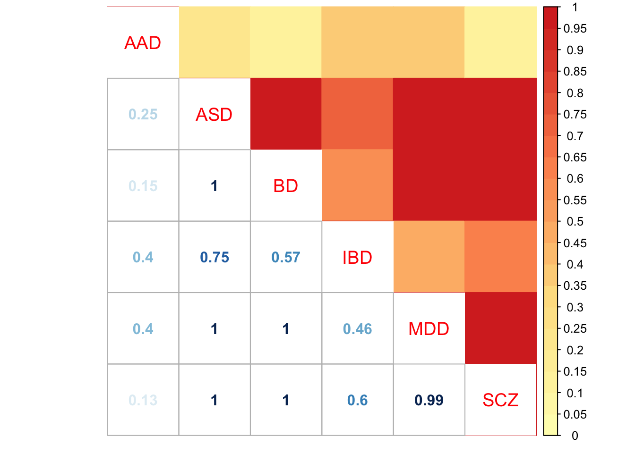The image size is (635, 453).
Task: Select the IBD label in the matrix
Action: coord(357,258)
